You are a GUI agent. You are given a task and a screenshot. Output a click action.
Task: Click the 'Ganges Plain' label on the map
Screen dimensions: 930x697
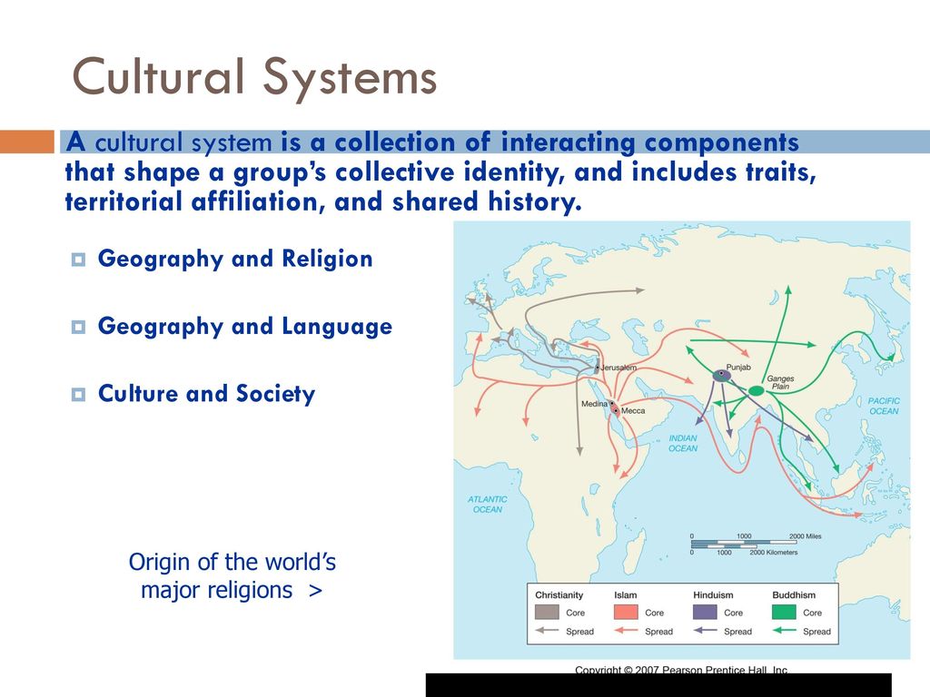pos(780,382)
